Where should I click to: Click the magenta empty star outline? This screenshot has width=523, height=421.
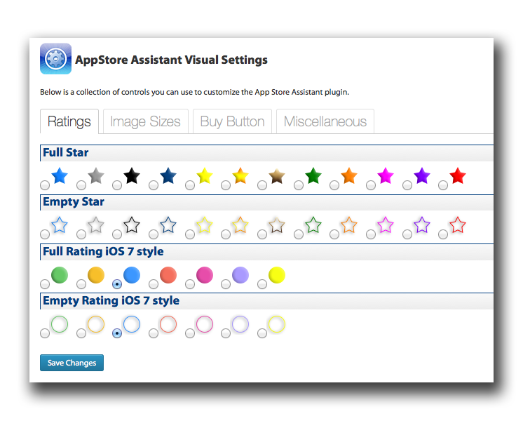tap(386, 225)
